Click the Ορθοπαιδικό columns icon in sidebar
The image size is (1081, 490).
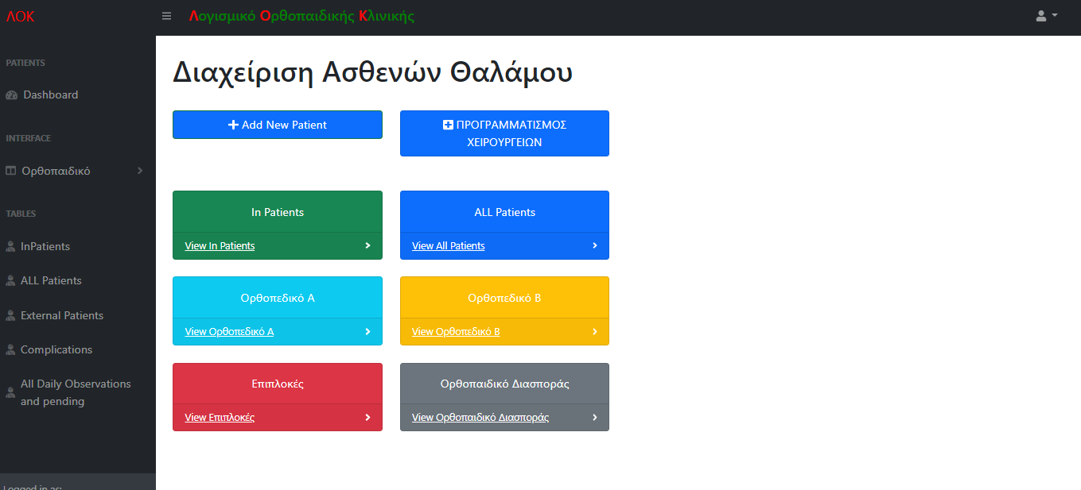point(11,171)
